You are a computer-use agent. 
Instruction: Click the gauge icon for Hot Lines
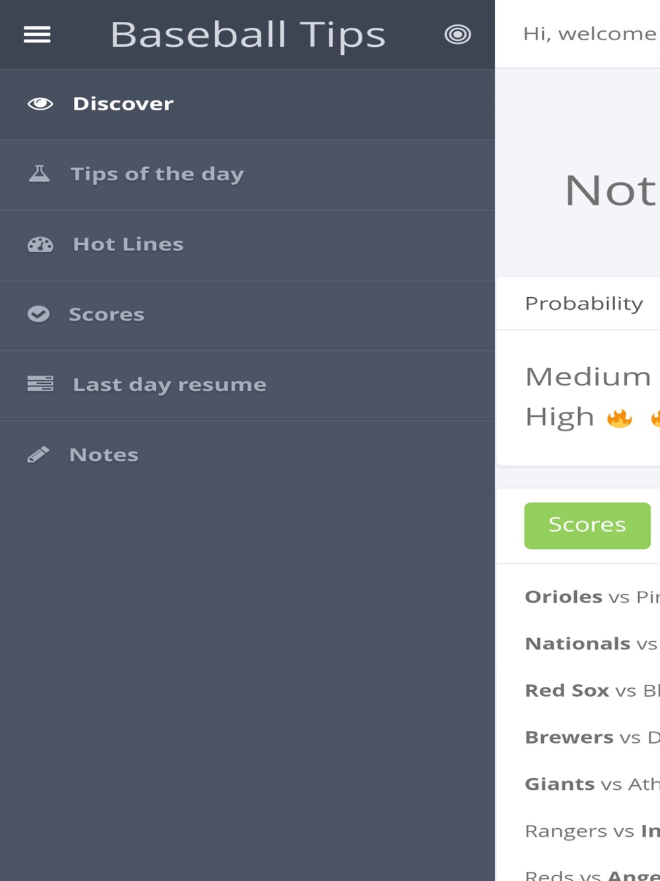40,244
